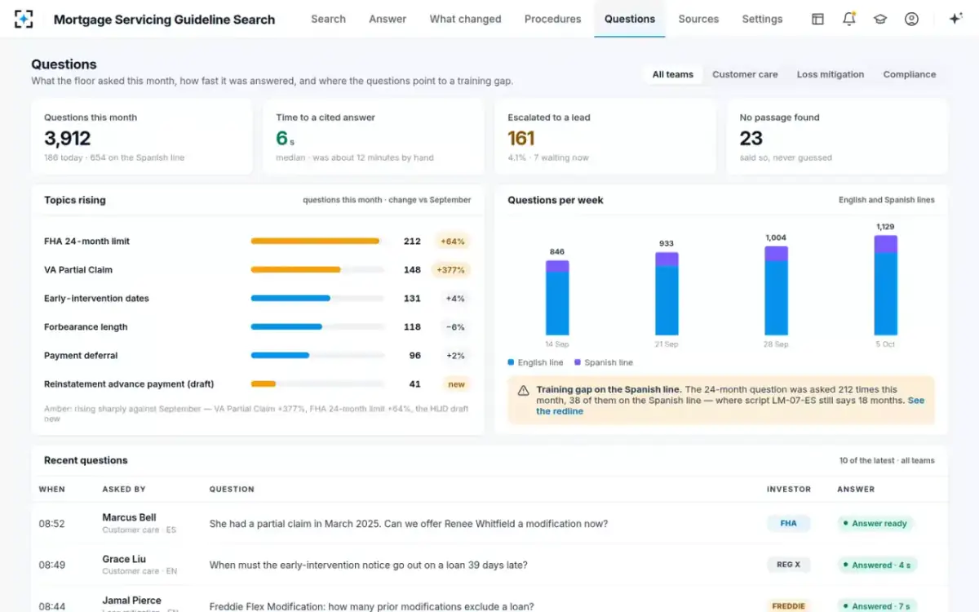Image resolution: width=979 pixels, height=612 pixels.
Task: Click the REG X investor tag
Action: pyautogui.click(x=788, y=565)
